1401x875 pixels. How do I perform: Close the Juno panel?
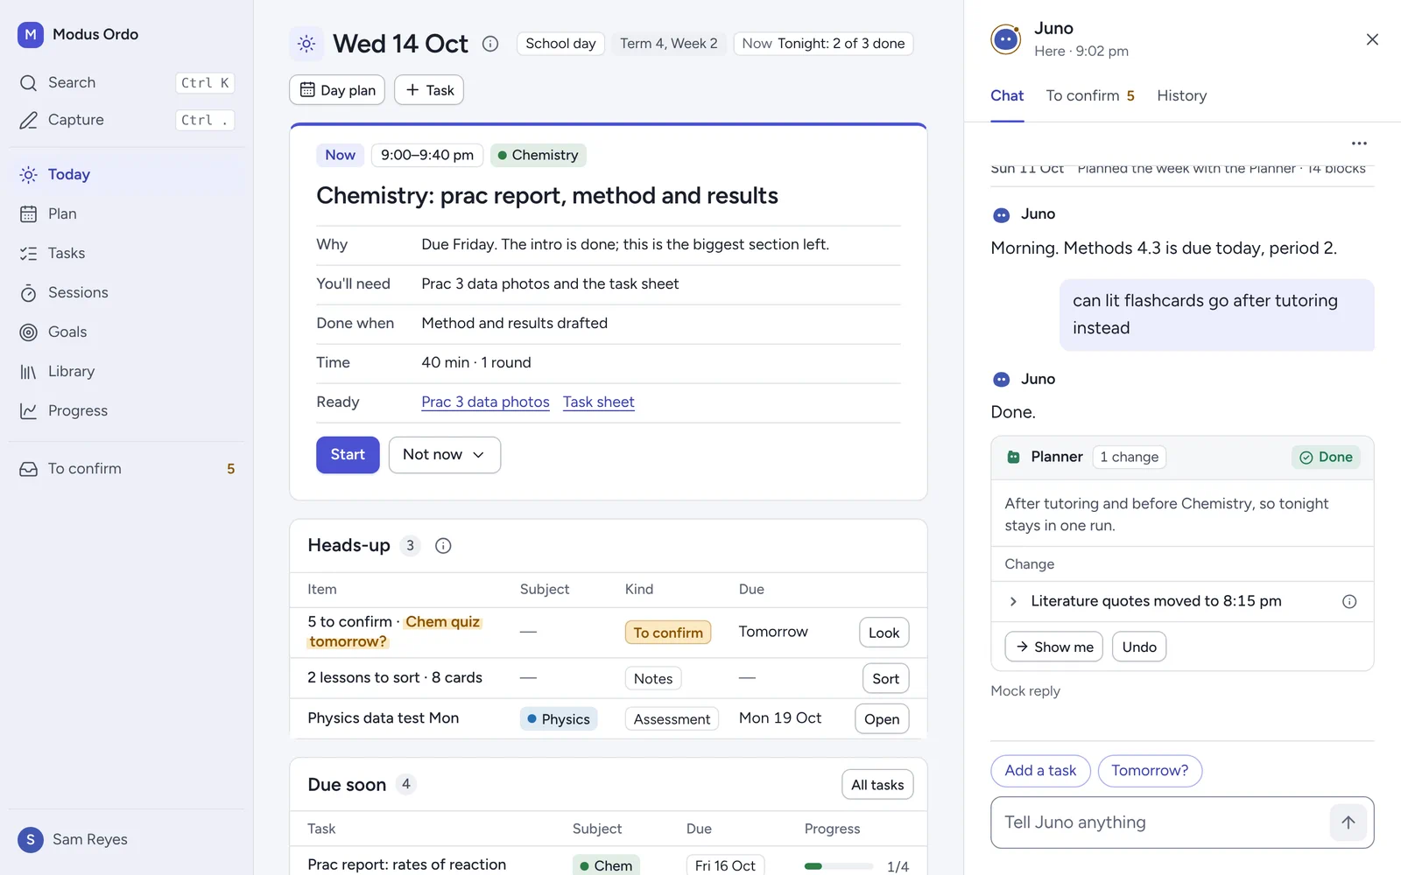click(x=1372, y=39)
